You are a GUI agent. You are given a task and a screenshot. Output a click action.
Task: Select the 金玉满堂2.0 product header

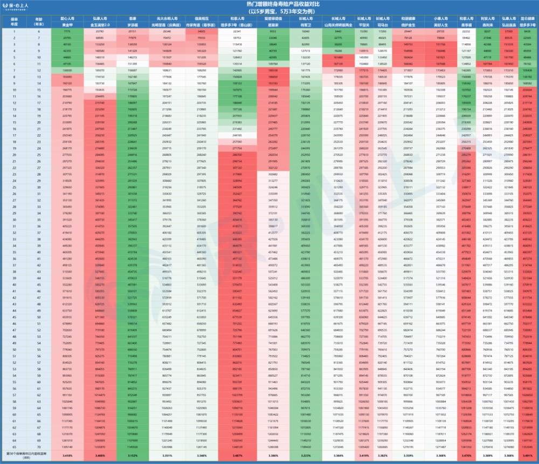(100, 25)
